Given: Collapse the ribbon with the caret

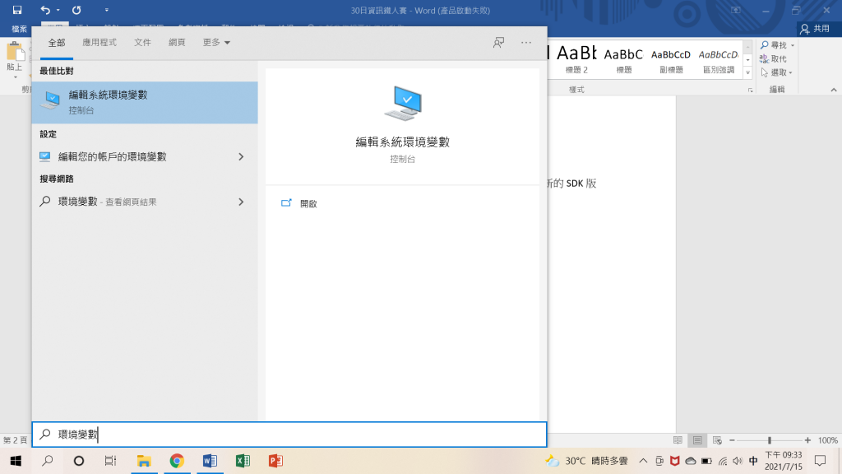Looking at the screenshot, I should [x=834, y=90].
